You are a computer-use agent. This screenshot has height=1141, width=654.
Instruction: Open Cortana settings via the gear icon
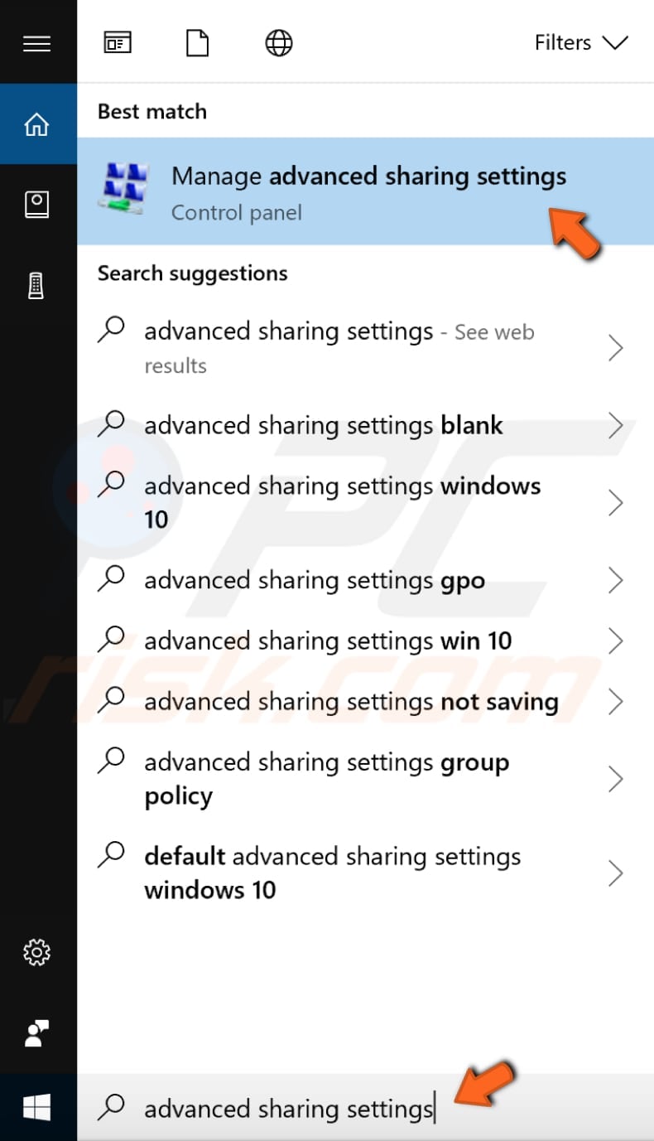tap(37, 953)
